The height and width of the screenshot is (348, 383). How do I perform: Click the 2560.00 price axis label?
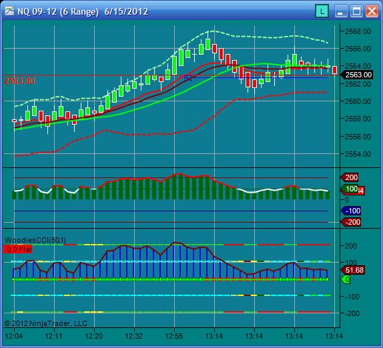pos(358,101)
